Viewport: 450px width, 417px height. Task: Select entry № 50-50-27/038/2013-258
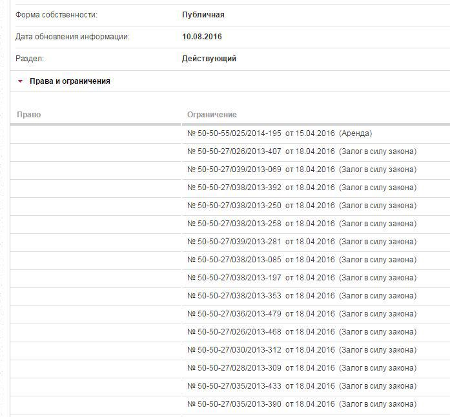point(302,224)
